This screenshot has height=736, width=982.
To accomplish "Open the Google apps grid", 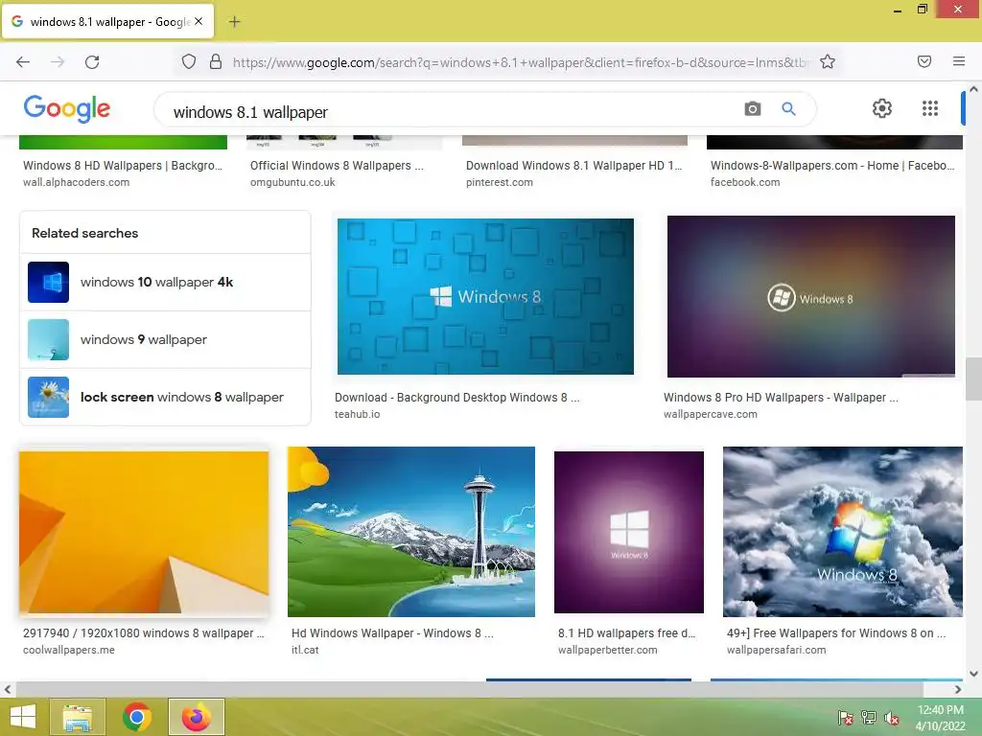I will click(930, 108).
